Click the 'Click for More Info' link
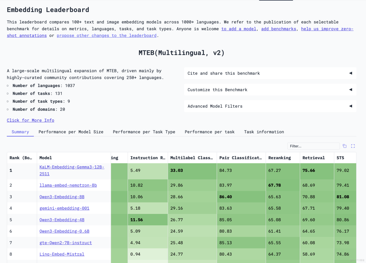 click(x=31, y=120)
